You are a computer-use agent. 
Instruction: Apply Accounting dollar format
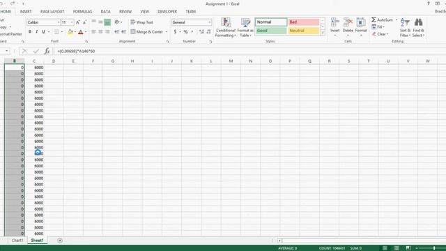(x=175, y=32)
